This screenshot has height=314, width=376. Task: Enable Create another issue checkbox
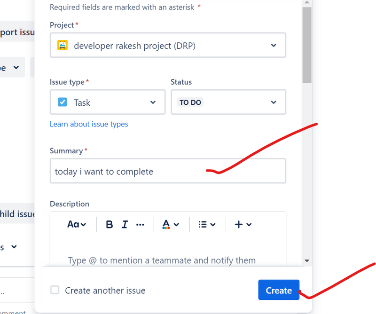point(55,290)
